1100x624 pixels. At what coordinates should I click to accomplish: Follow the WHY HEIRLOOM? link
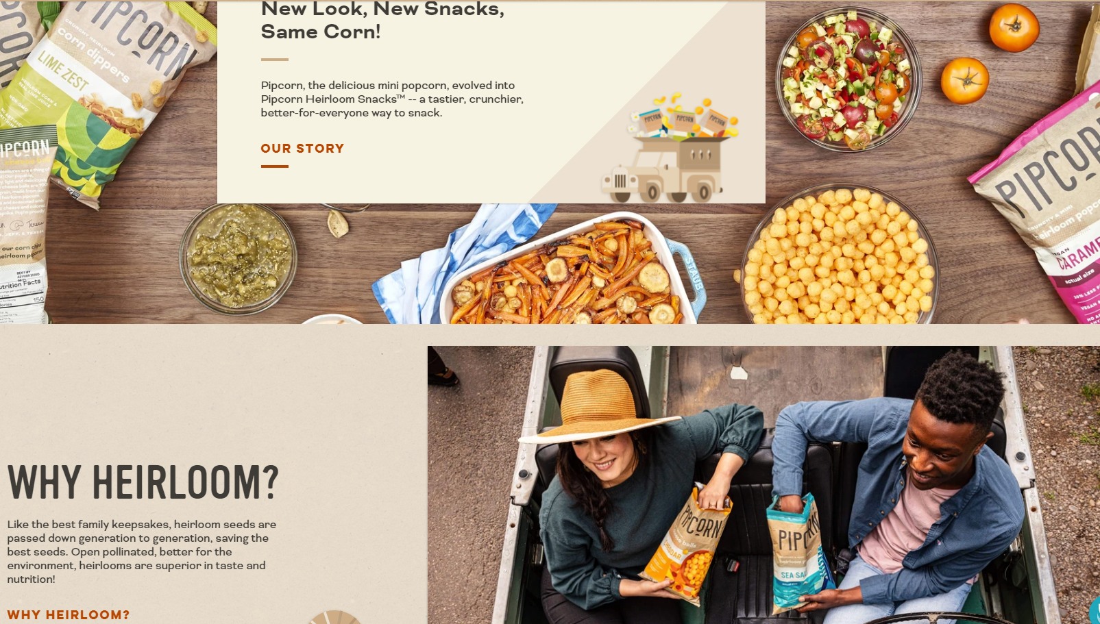tap(69, 614)
